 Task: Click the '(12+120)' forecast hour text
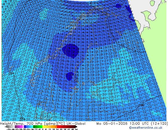pyautogui.click(x=160, y=124)
